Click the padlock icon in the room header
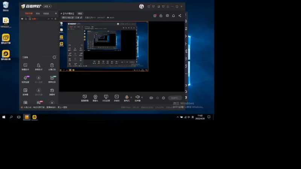 click(x=161, y=16)
